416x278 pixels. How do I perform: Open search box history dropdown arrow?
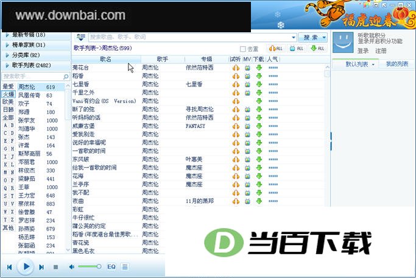coord(293,37)
